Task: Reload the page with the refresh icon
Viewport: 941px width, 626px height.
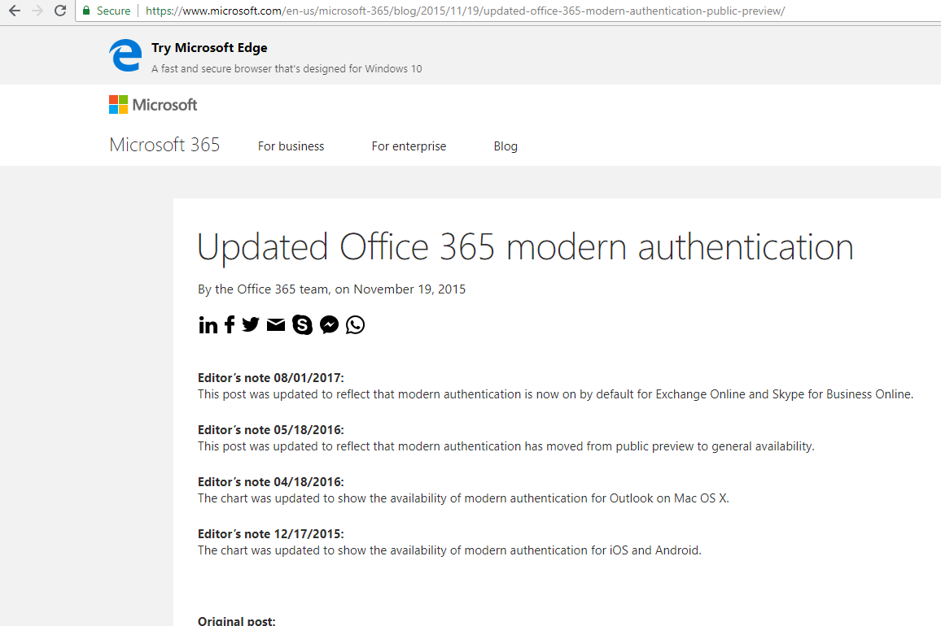Action: click(x=59, y=11)
